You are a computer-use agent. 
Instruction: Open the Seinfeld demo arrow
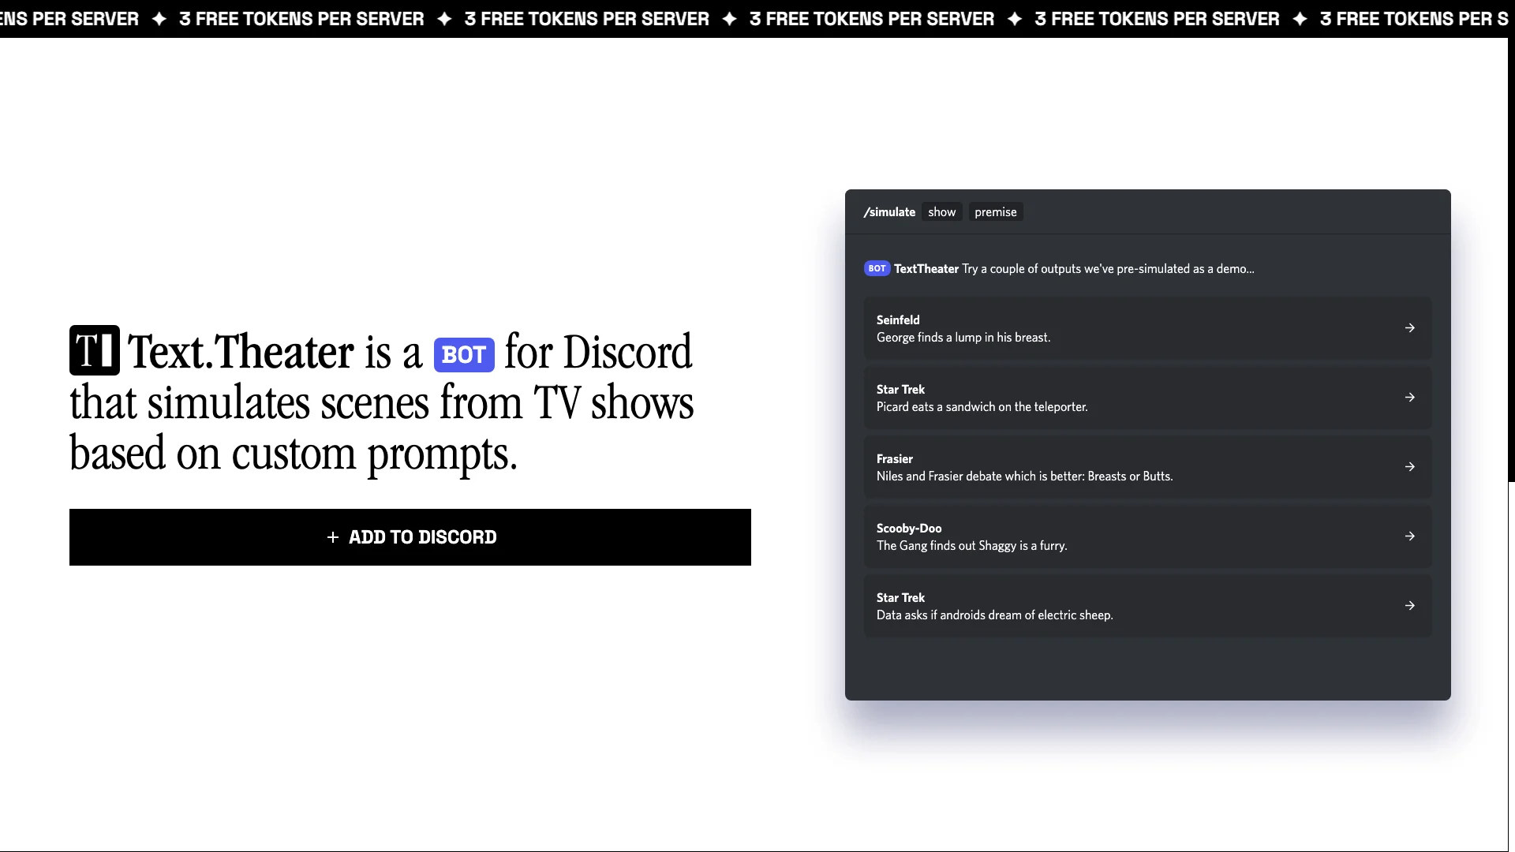coord(1410,328)
